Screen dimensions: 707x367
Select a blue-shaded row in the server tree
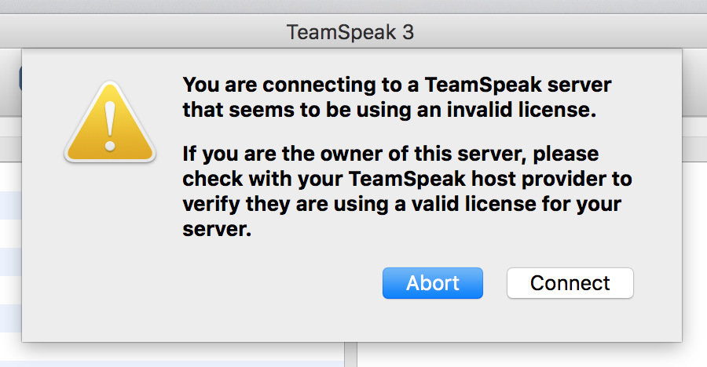coord(10,204)
